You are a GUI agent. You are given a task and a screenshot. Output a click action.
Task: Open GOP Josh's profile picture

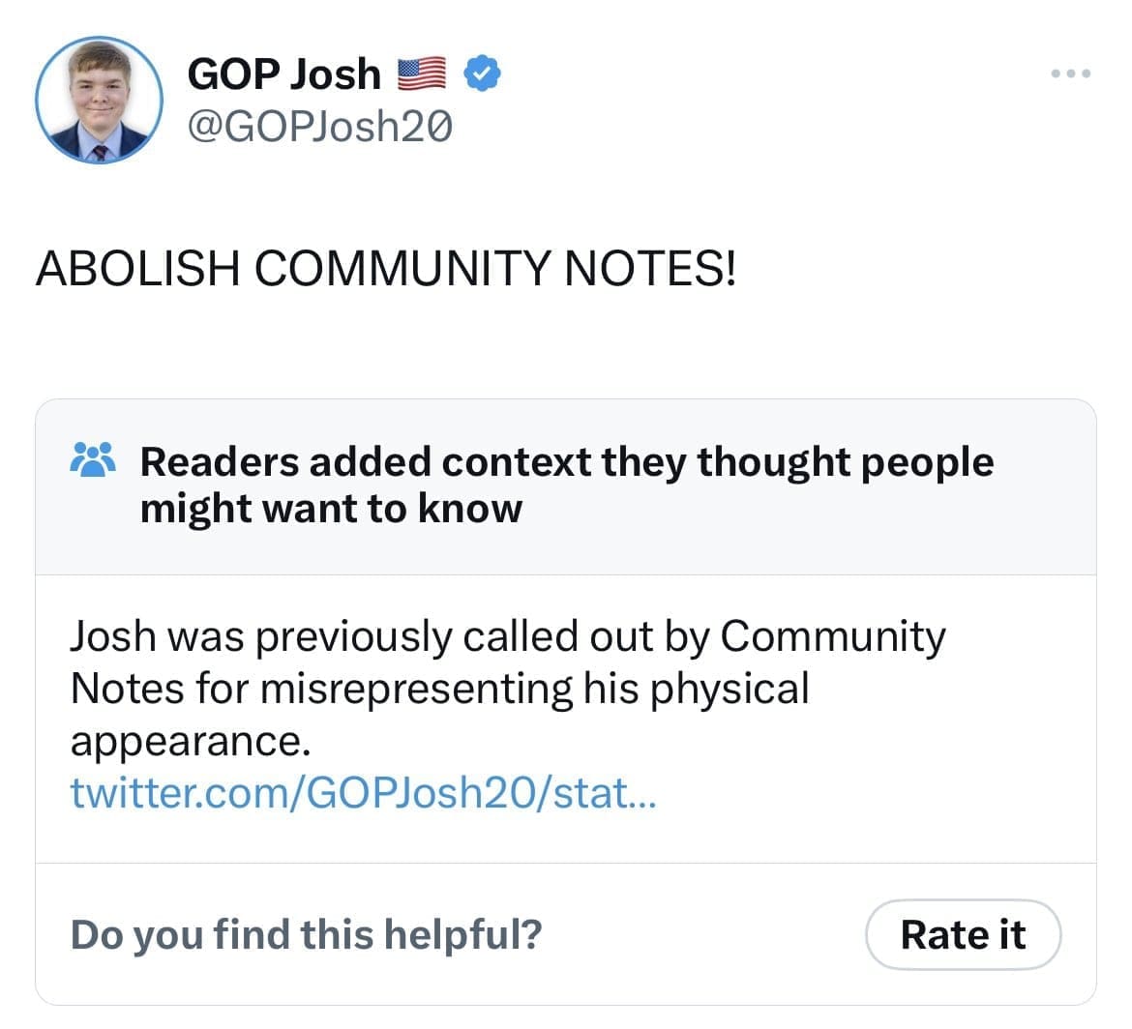coord(98,100)
